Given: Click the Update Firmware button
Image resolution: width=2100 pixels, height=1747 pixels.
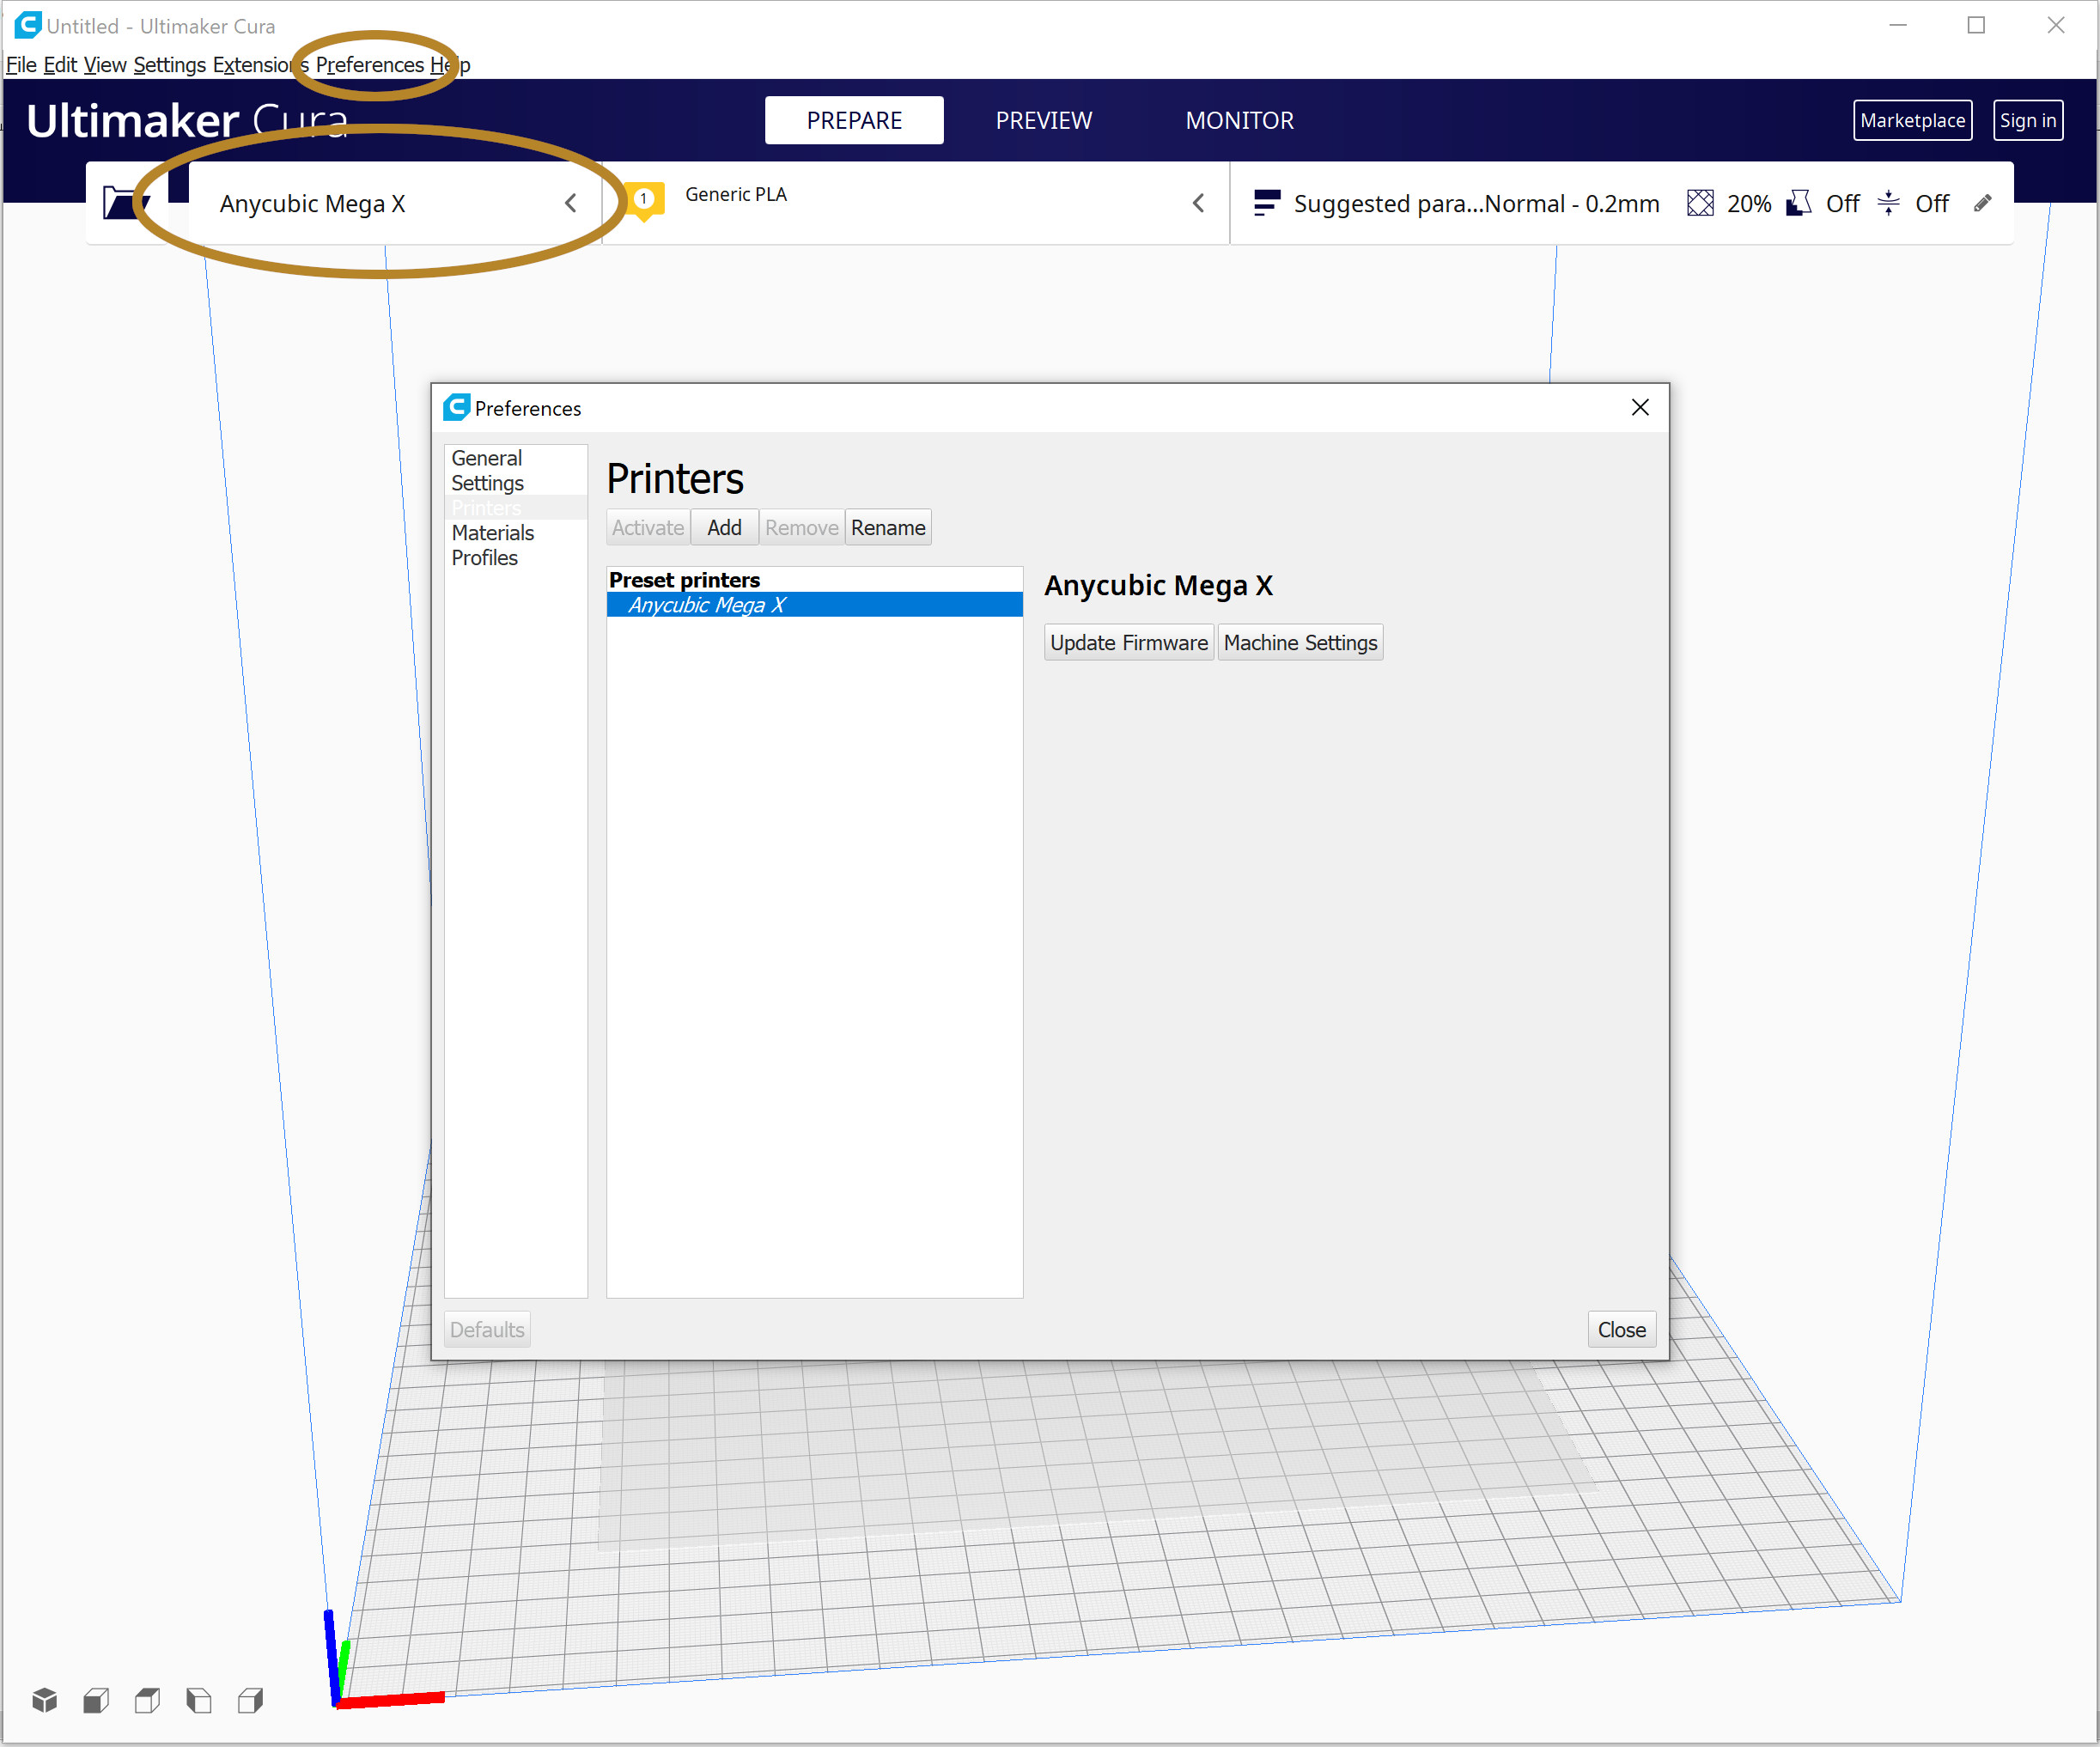Looking at the screenshot, I should [1127, 642].
